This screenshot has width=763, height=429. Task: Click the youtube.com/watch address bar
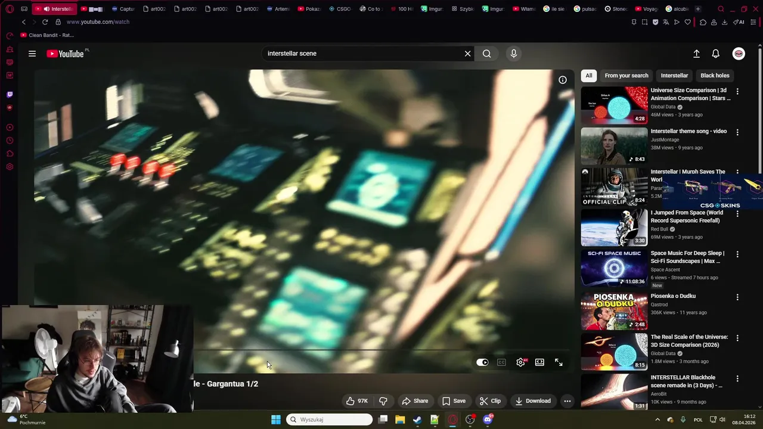pos(98,22)
